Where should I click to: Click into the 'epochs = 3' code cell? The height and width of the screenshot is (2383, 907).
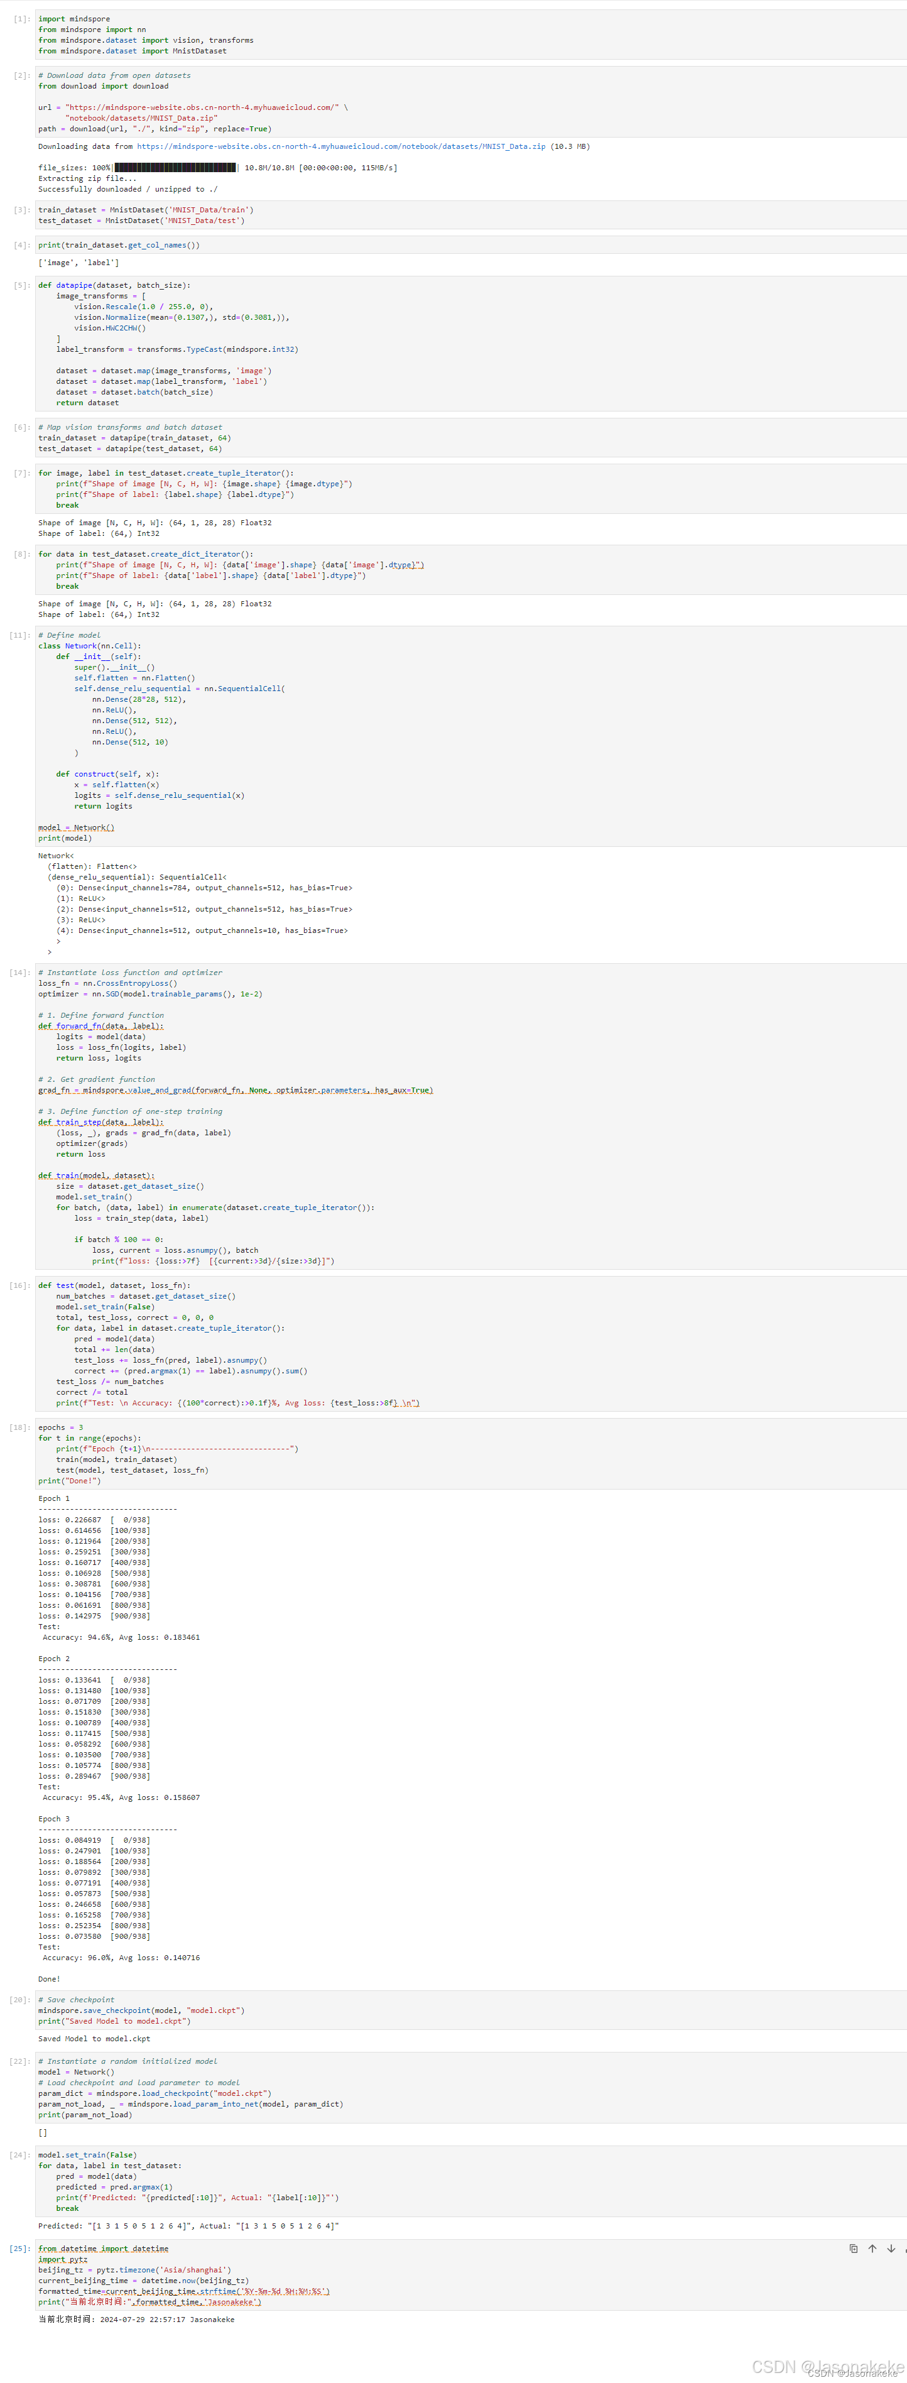(470, 1454)
